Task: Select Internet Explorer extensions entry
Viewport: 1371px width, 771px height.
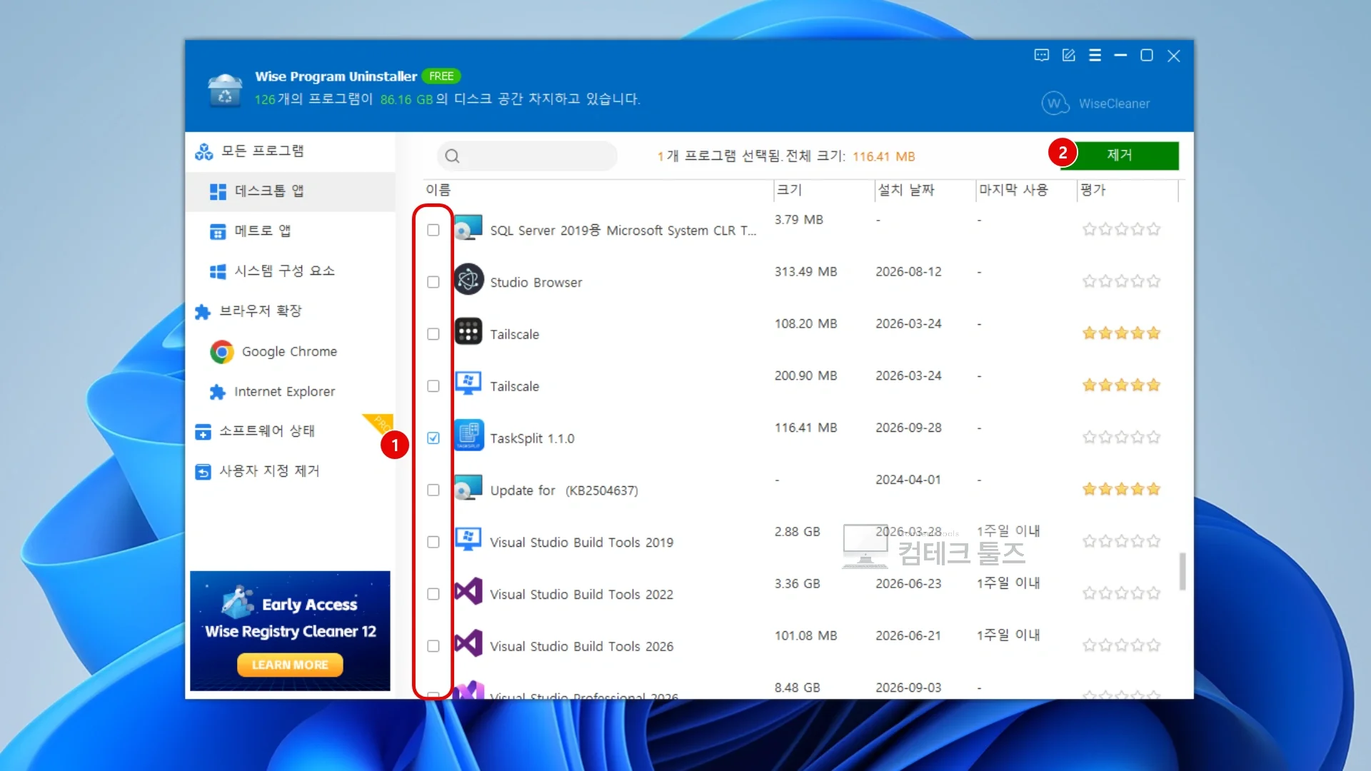Action: coord(272,391)
